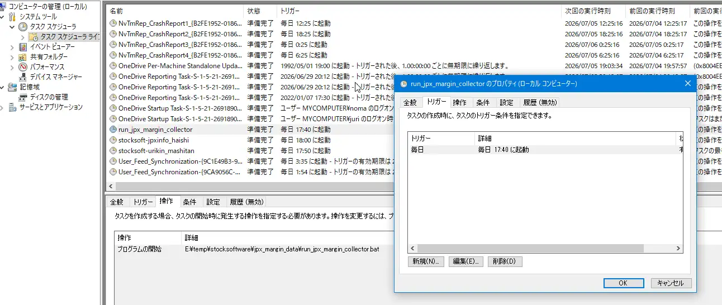Expand the イベント ビューアー node
This screenshot has height=305, width=722.
12,47
